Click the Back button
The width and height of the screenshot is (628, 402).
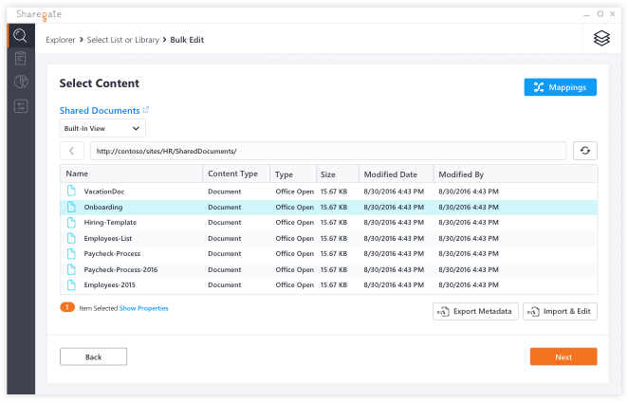coord(93,356)
